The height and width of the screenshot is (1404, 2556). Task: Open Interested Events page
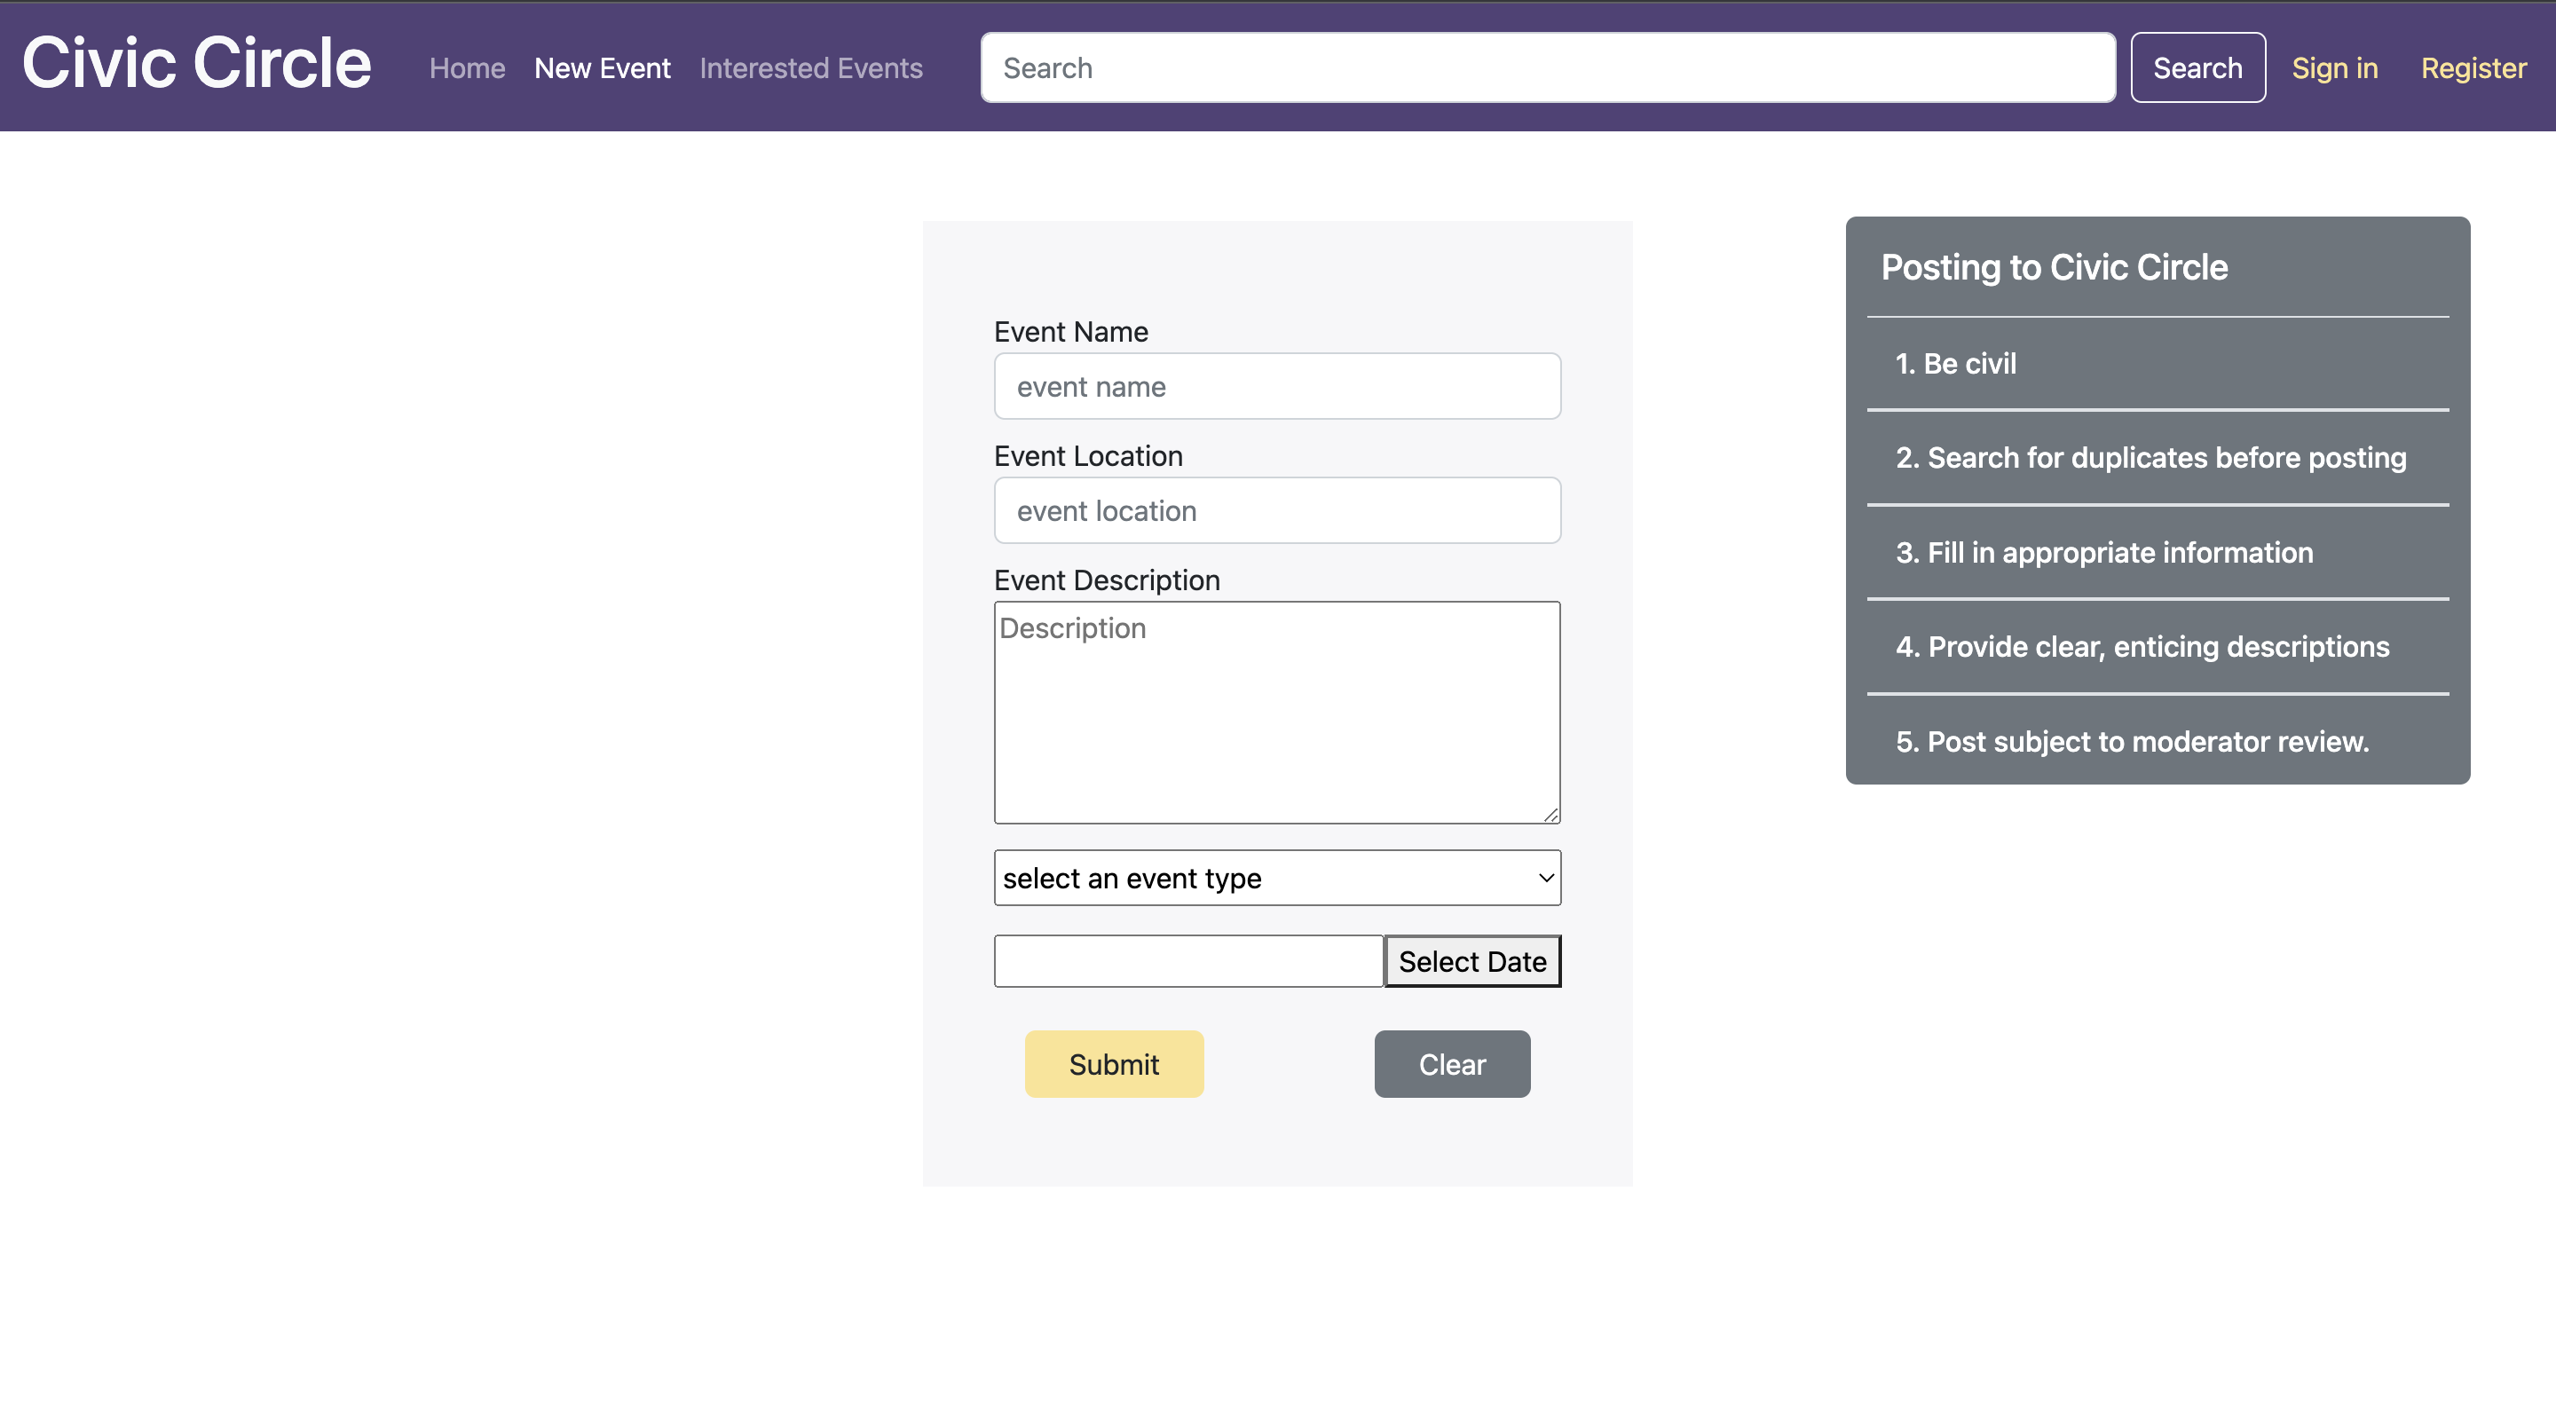point(810,68)
